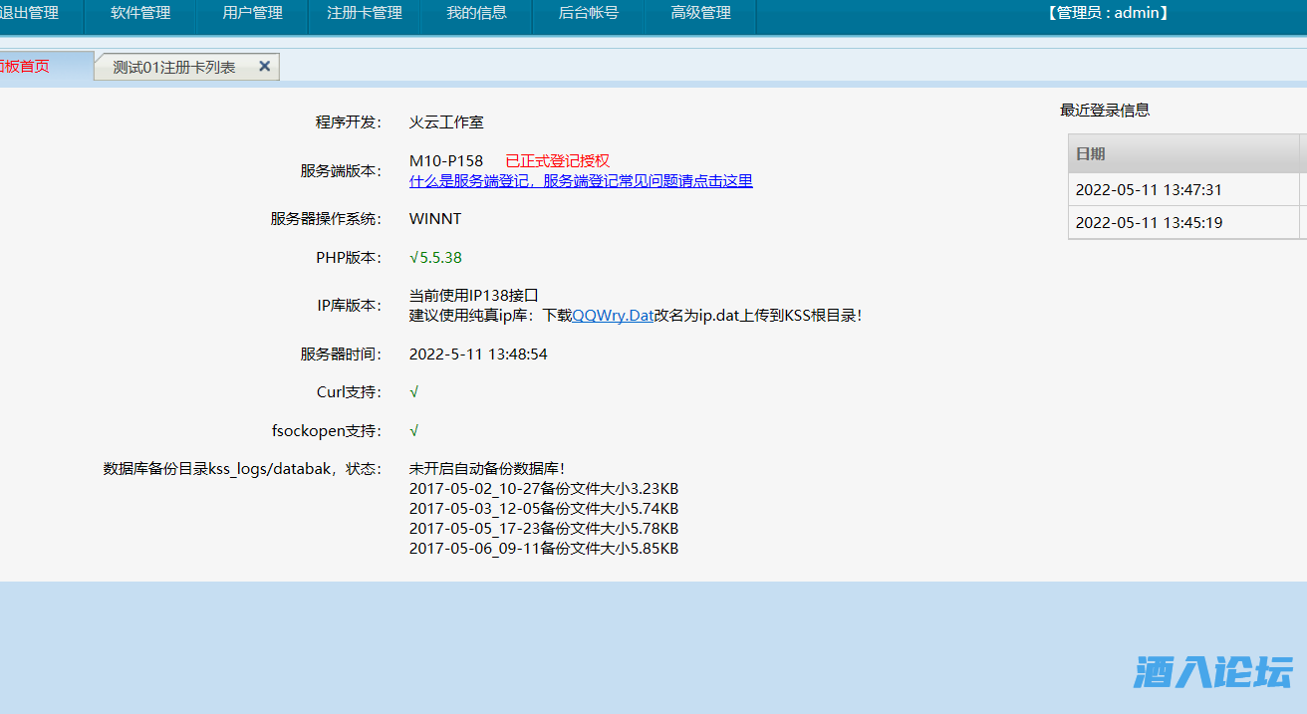The height and width of the screenshot is (714, 1307).
Task: Select the 13:47:31 login record row
Action: [1149, 190]
